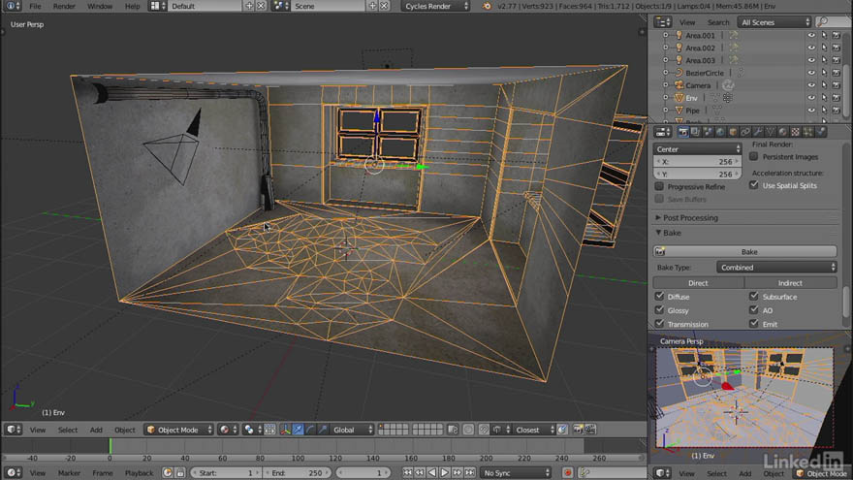Click the BezierCircle curve icon in outliner
Viewport: 853px width, 480px height.
click(679, 73)
